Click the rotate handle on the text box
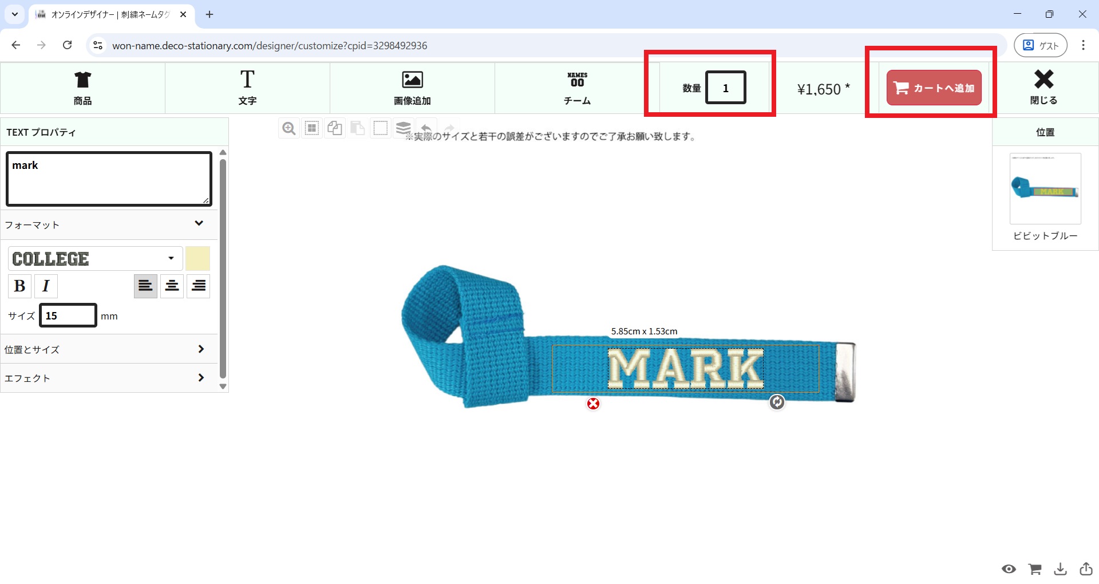 coord(777,403)
